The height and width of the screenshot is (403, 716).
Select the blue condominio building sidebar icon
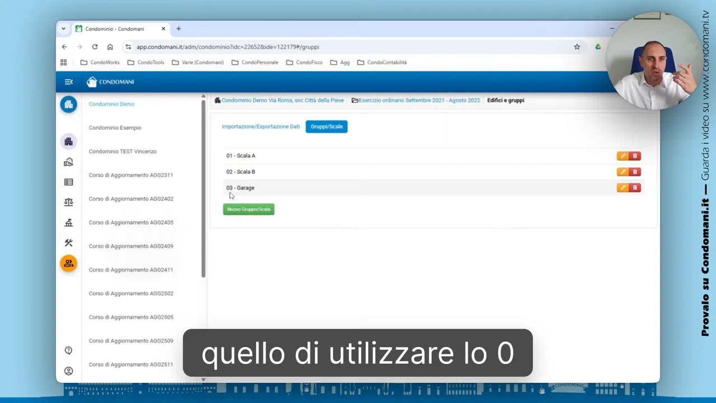[68, 104]
